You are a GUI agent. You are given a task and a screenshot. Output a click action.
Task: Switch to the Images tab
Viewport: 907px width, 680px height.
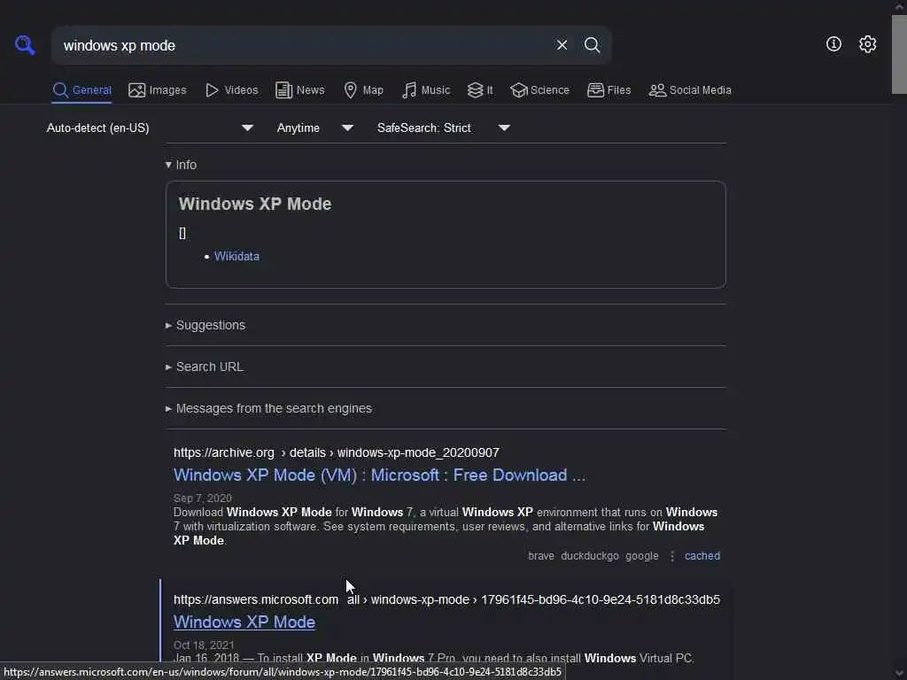click(x=158, y=90)
